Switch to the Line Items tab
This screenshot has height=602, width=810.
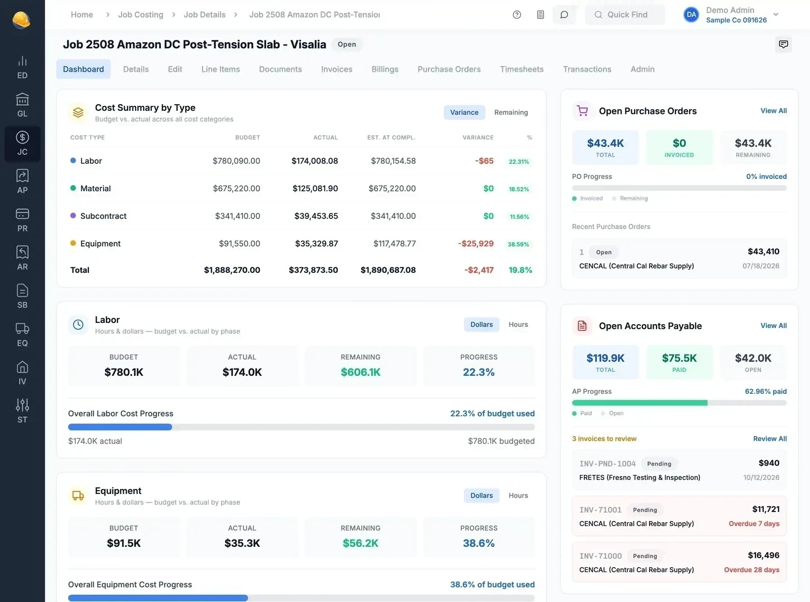tap(220, 69)
